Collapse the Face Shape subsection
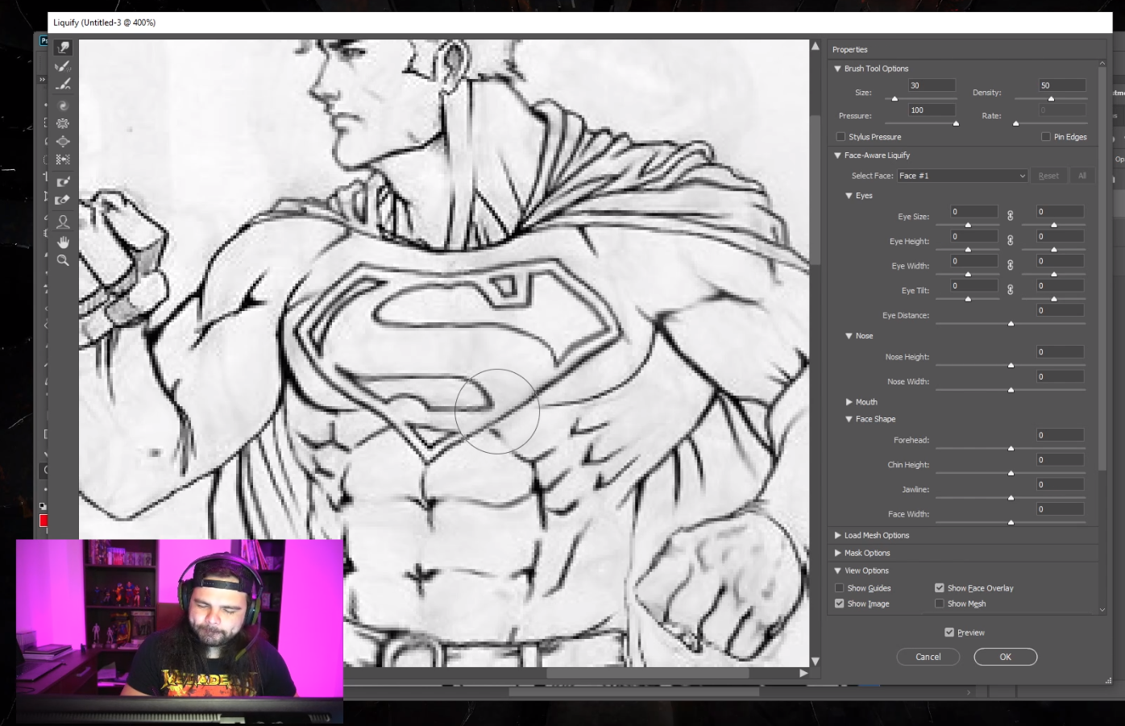This screenshot has height=726, width=1125. tap(849, 419)
